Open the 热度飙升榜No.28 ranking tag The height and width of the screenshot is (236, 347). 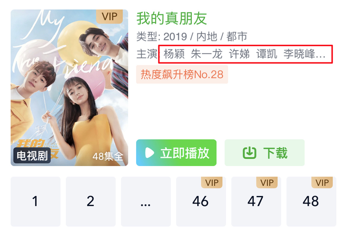(182, 74)
